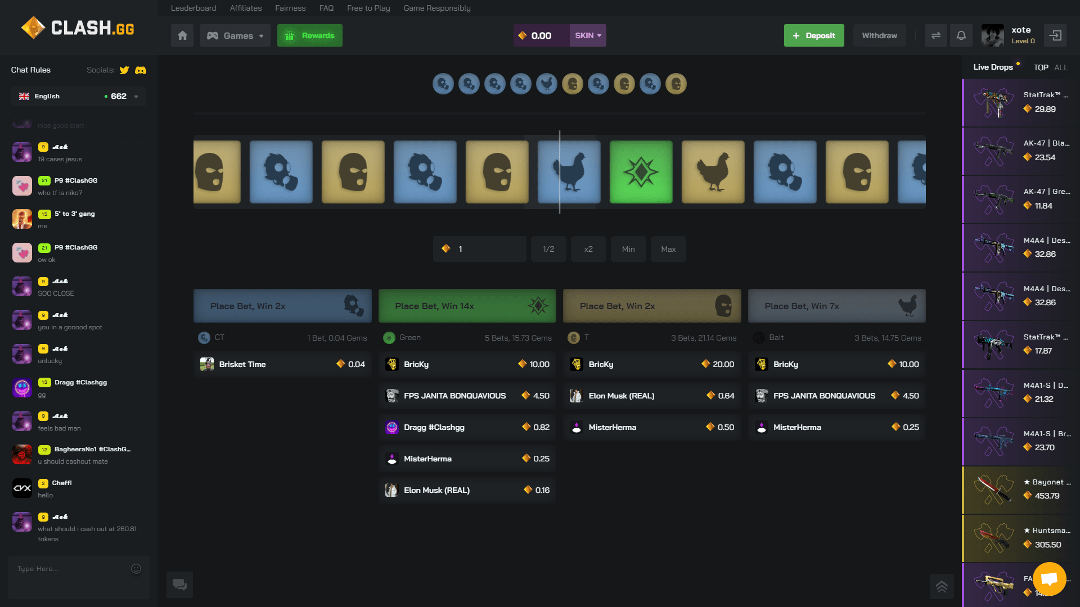Open the Fairness page

pos(290,8)
